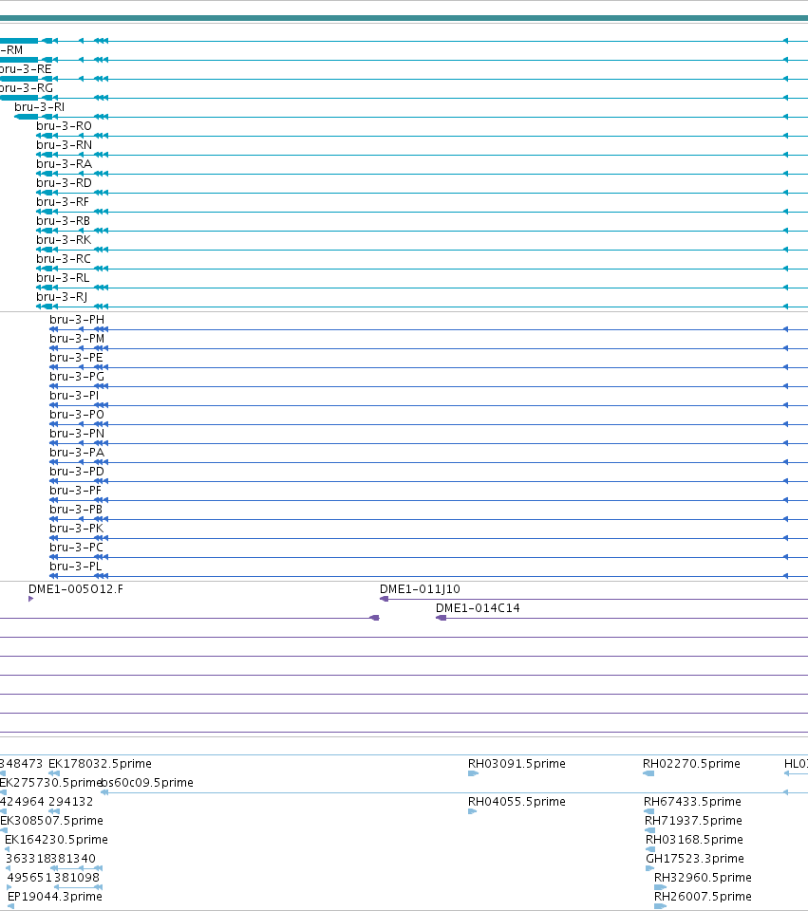
Task: Click the RH03091.5prime light-blue arrow glyph
Action: (x=473, y=773)
